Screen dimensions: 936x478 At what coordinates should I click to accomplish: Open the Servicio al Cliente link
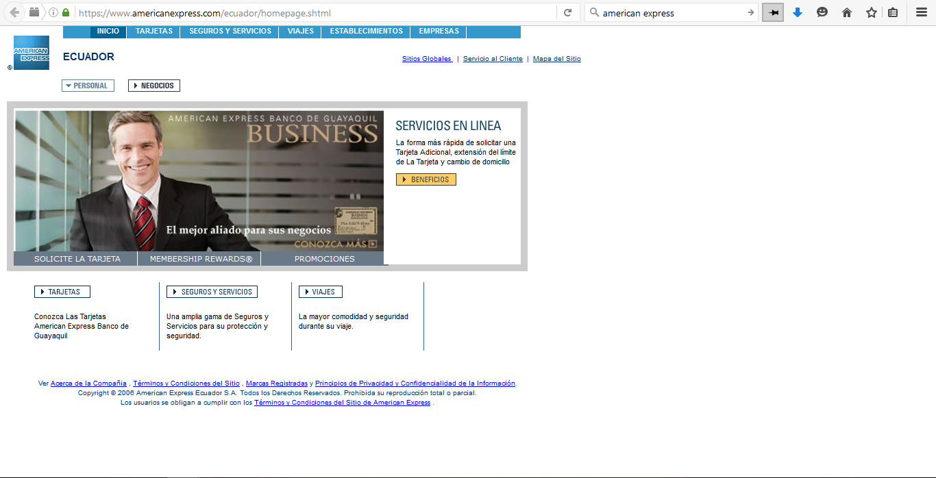(x=493, y=59)
